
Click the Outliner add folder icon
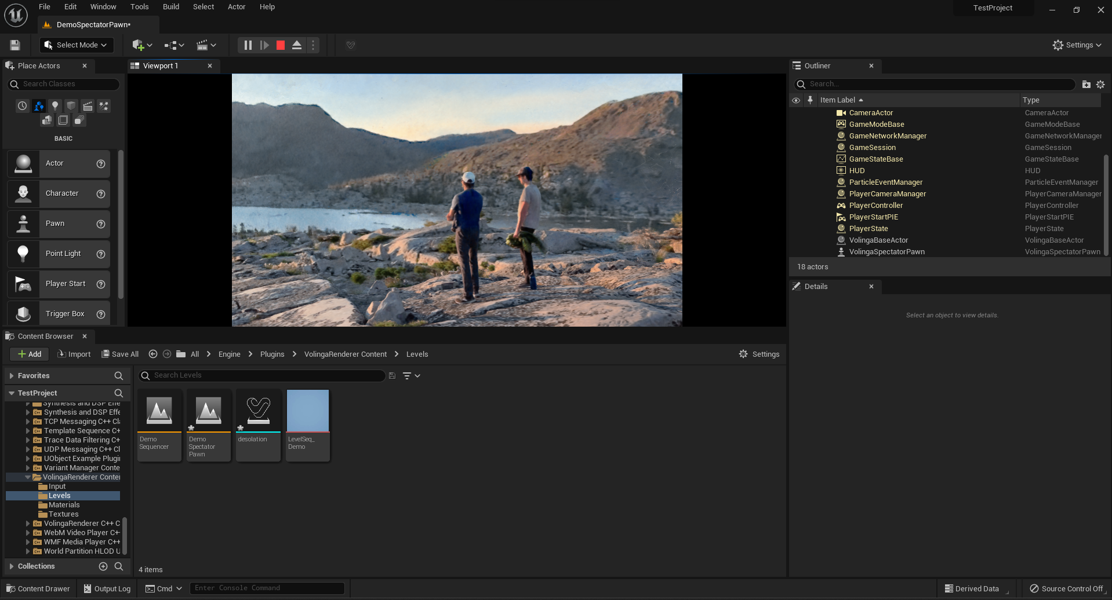(1086, 85)
